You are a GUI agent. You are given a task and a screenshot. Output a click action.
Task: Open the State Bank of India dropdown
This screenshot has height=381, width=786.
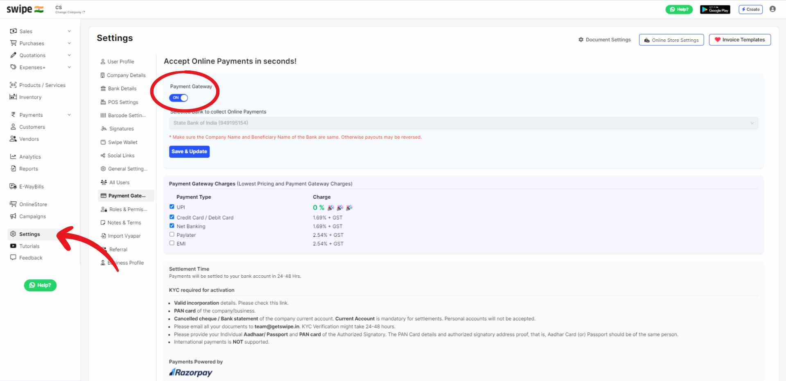(x=463, y=123)
